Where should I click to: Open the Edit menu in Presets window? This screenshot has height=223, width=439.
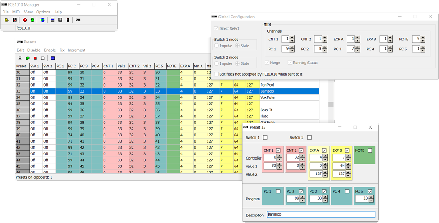[20, 50]
